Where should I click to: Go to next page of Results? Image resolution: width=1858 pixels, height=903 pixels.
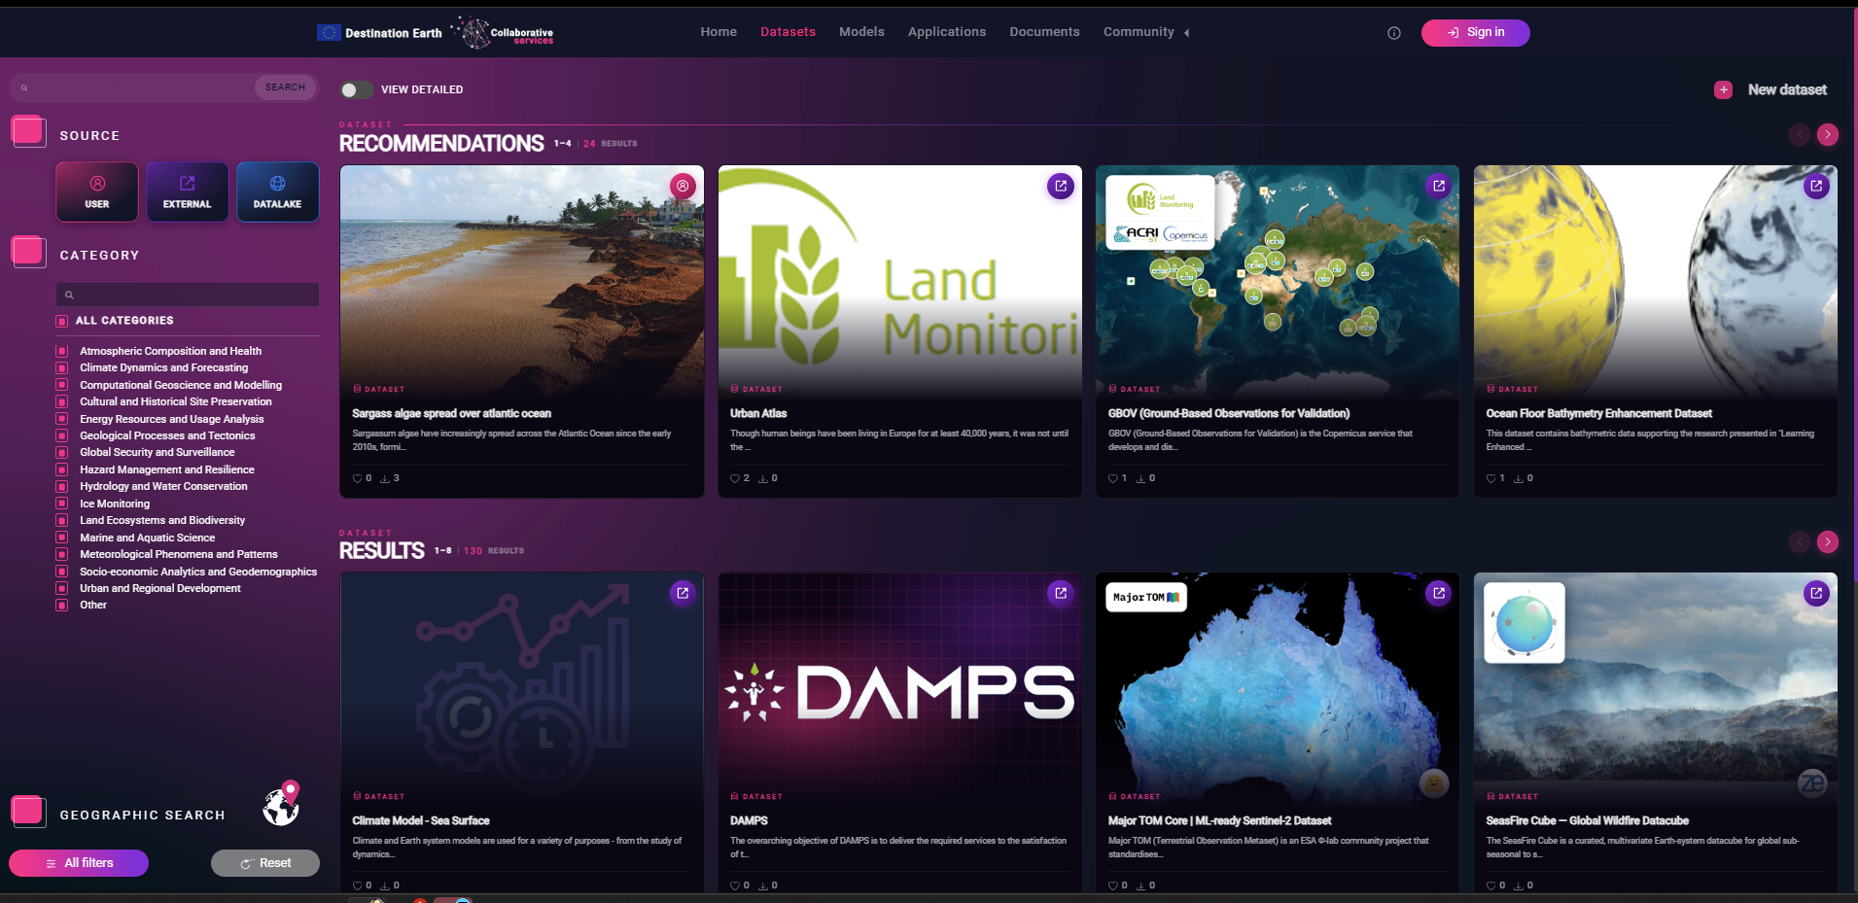(x=1828, y=541)
